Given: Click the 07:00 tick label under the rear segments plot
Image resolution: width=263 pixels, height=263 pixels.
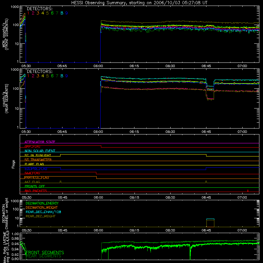Looking at the screenshot, I should click(242, 132).
